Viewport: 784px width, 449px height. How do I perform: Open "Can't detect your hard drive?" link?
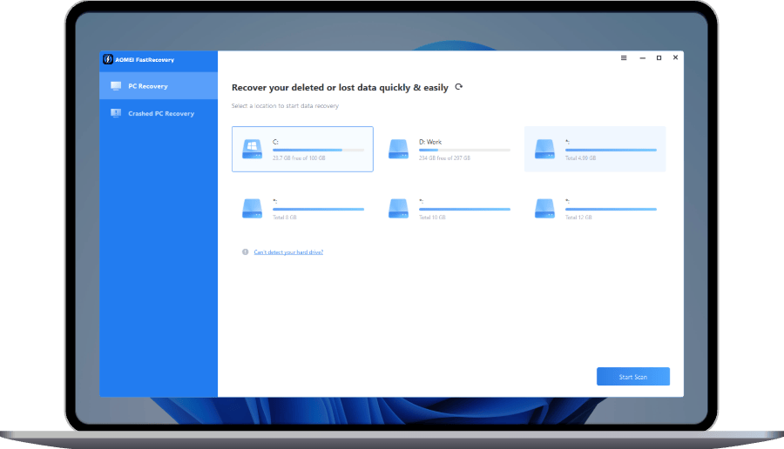[x=288, y=251]
